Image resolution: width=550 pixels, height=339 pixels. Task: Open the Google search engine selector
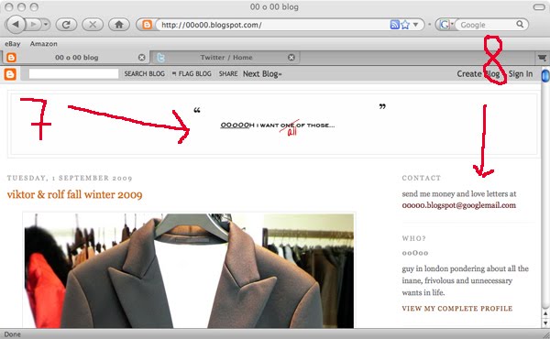tap(445, 25)
